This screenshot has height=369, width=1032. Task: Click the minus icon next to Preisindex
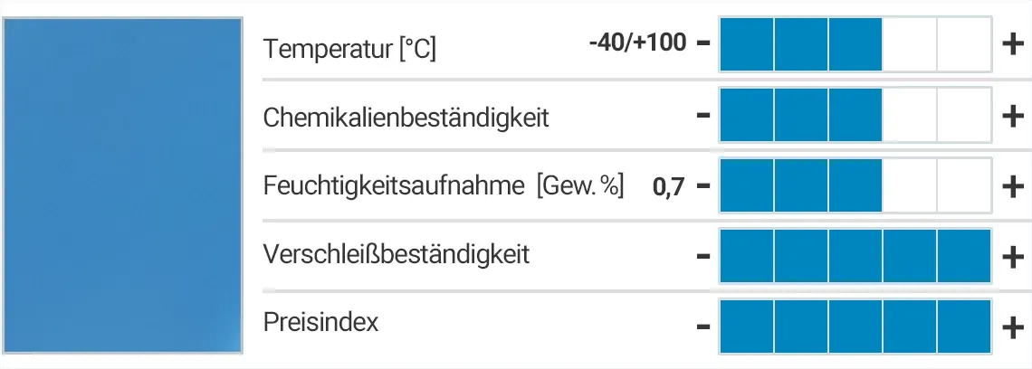click(x=703, y=326)
